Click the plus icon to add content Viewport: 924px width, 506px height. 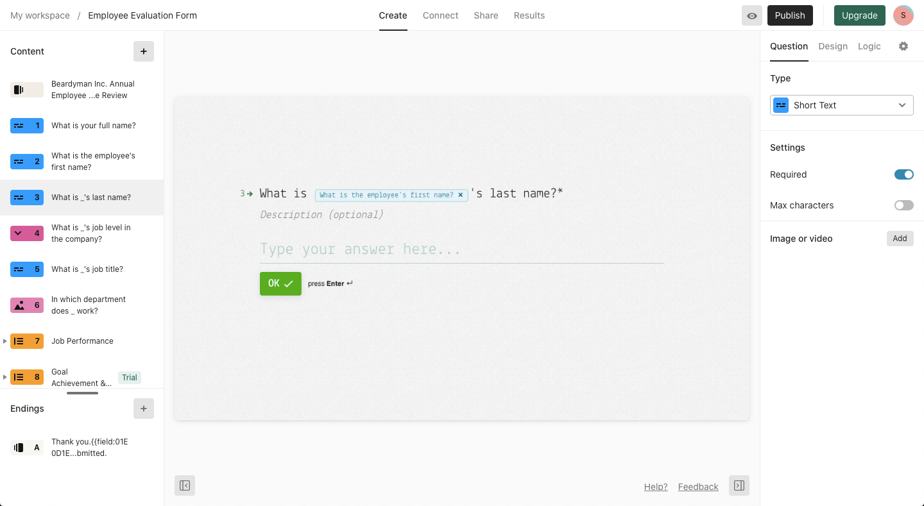click(144, 51)
